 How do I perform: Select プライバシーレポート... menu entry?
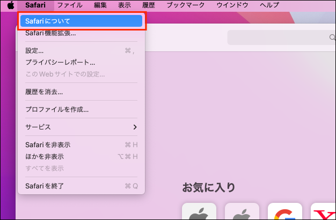point(82,63)
